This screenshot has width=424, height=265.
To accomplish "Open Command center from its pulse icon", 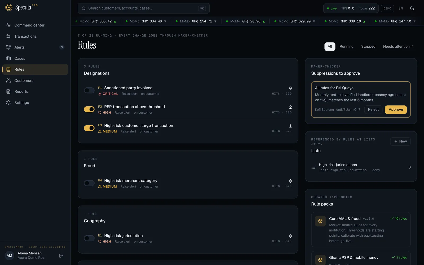I will coord(8,25).
